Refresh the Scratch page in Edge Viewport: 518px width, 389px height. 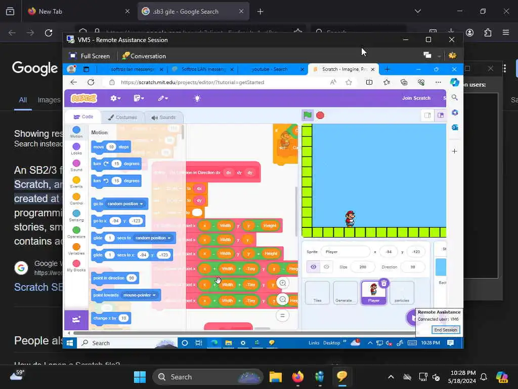91,82
